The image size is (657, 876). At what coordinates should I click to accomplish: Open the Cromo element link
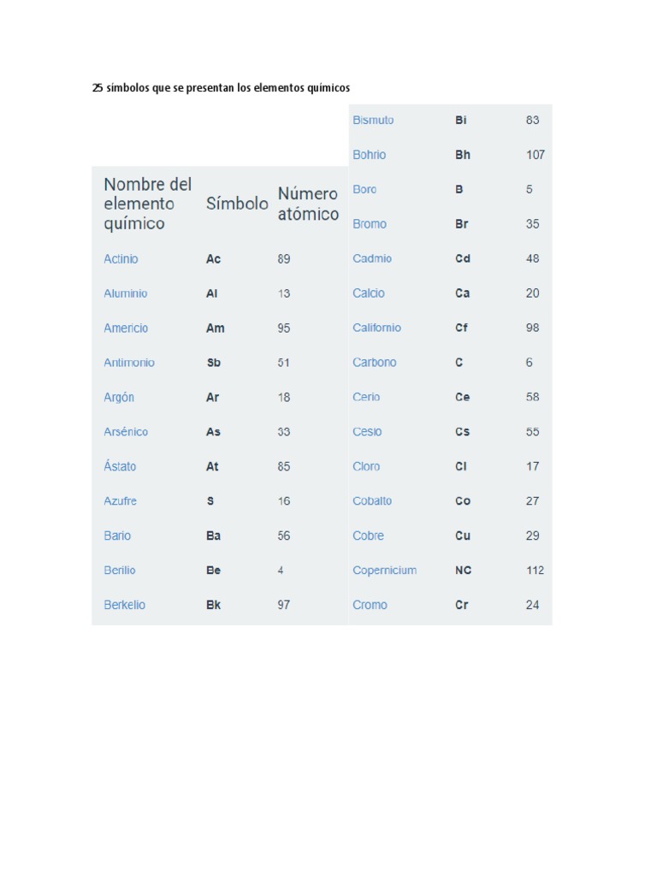[x=370, y=605]
